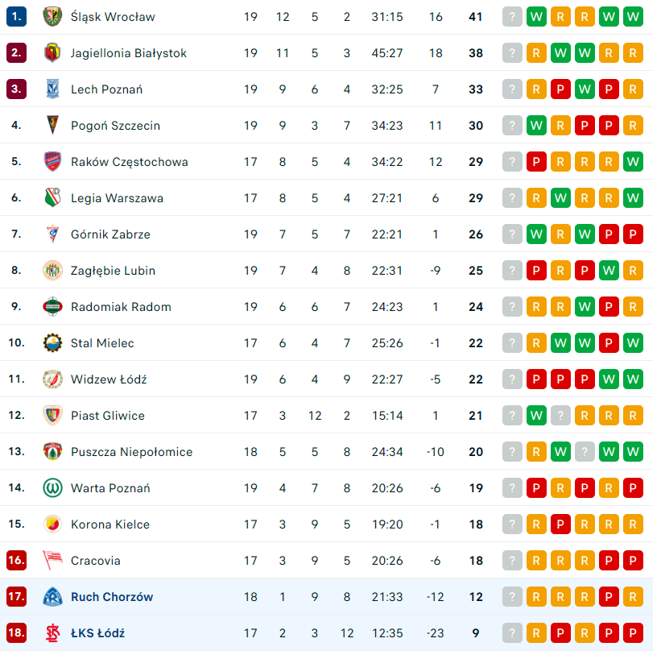Click the Korona Kielce team name
This screenshot has width=661, height=655.
click(110, 524)
